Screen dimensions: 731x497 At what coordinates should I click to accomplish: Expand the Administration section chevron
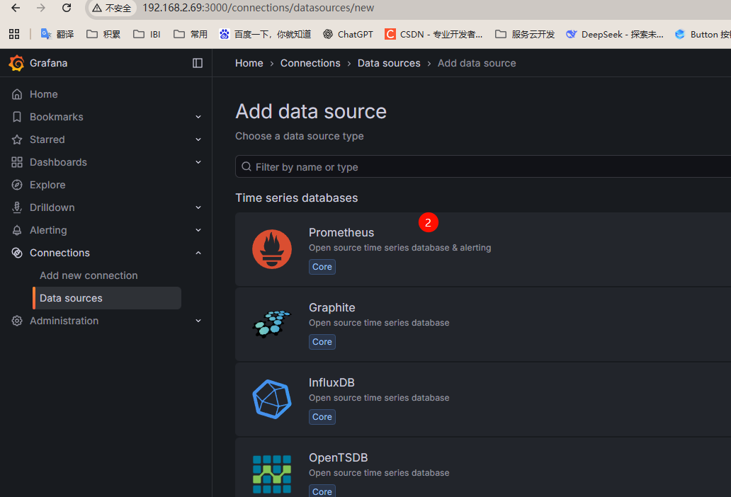pos(198,321)
